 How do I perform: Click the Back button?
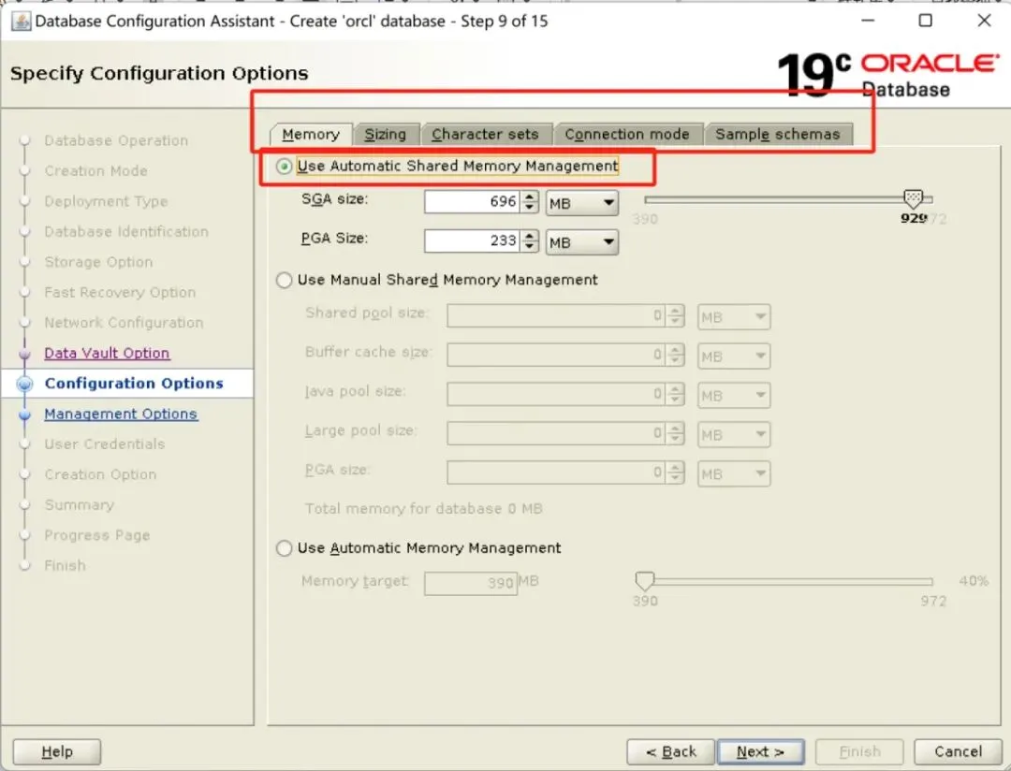click(670, 751)
